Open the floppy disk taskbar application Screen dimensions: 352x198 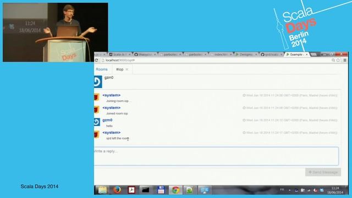(x=161, y=190)
